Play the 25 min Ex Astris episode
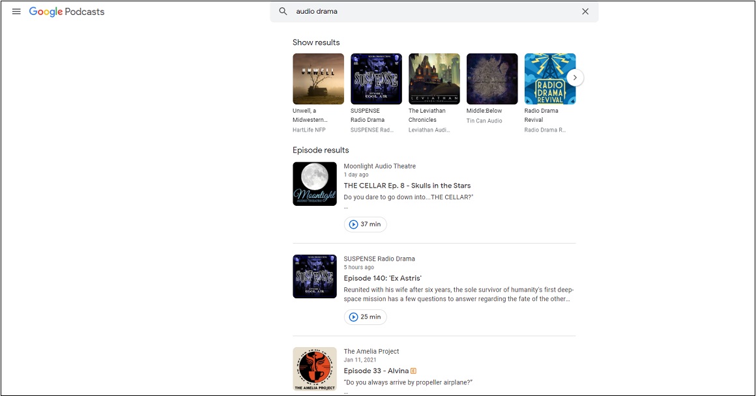756x396 pixels. (366, 317)
